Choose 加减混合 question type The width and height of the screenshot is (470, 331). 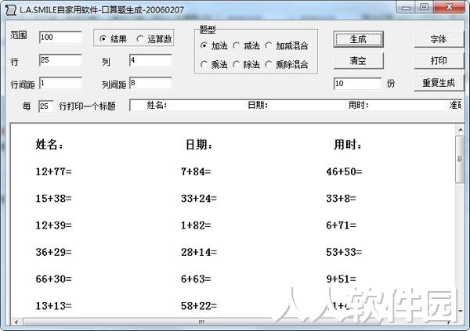point(287,46)
